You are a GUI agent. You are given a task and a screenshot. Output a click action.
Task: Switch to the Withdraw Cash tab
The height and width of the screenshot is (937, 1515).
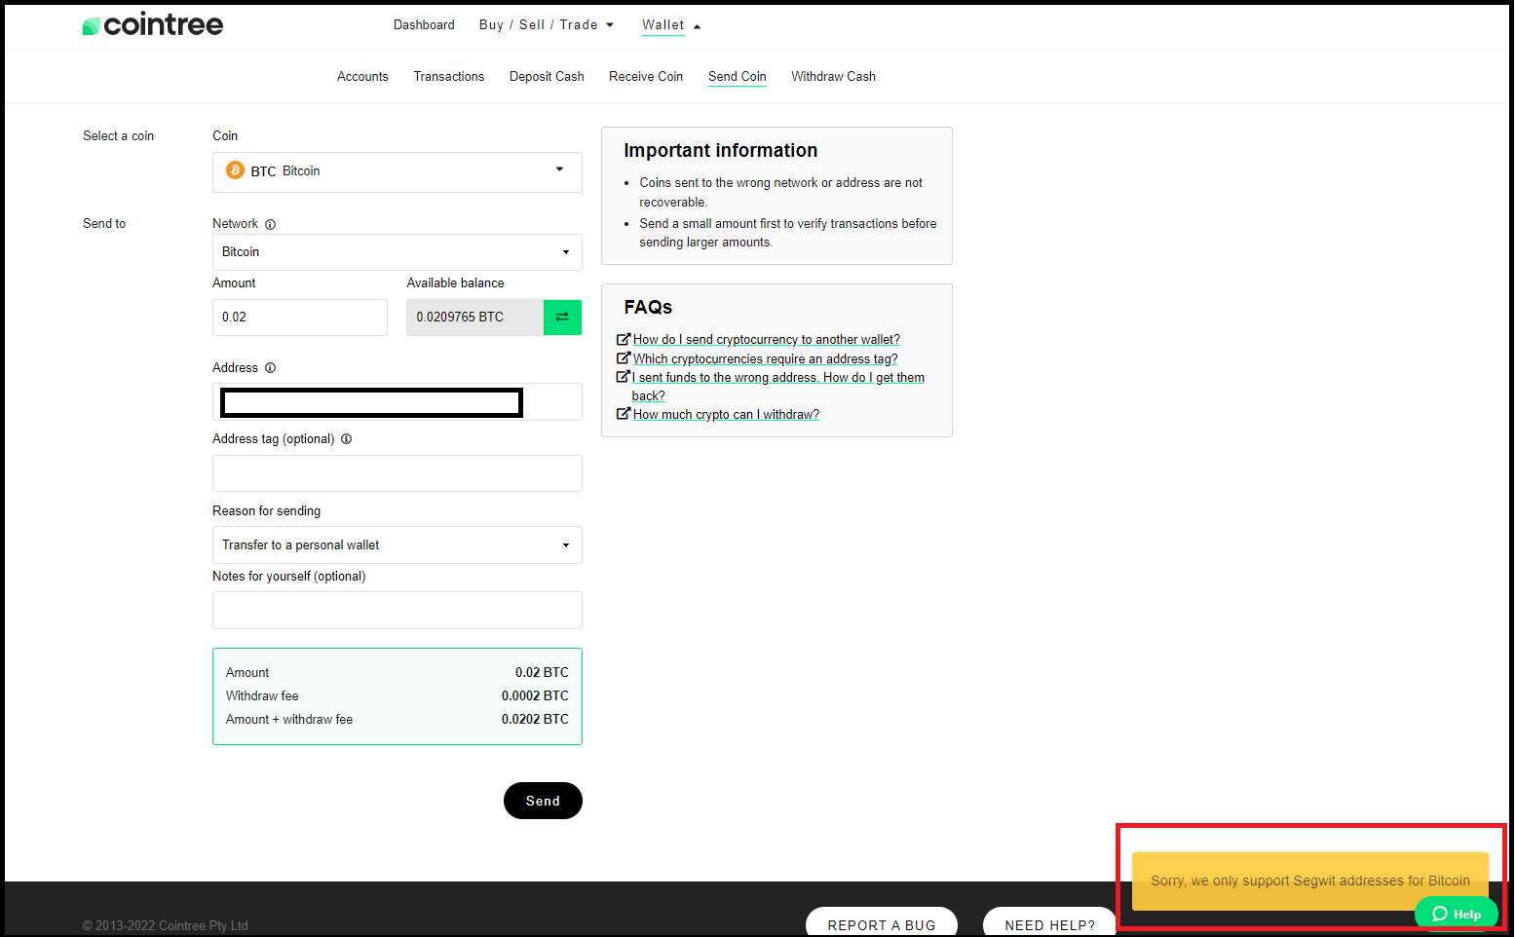coord(833,77)
